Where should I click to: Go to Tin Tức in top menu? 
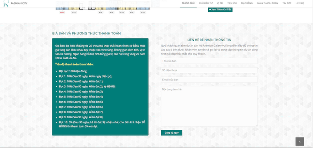pyautogui.click(x=287, y=3)
